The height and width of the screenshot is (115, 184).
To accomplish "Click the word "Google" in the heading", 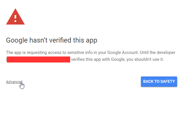I will pos(16,40).
